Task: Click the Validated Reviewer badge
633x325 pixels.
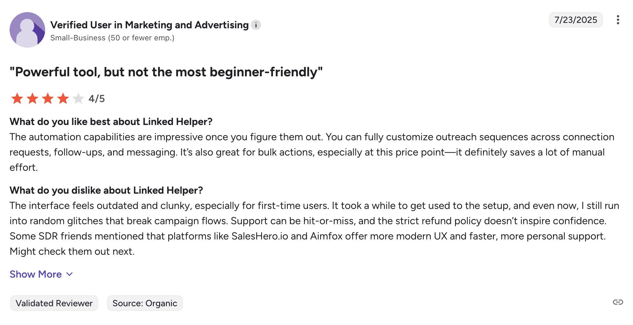Action: tap(54, 303)
